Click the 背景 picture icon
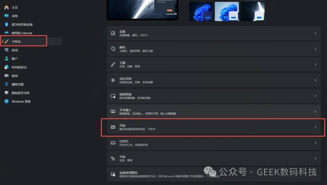 [x=113, y=33]
